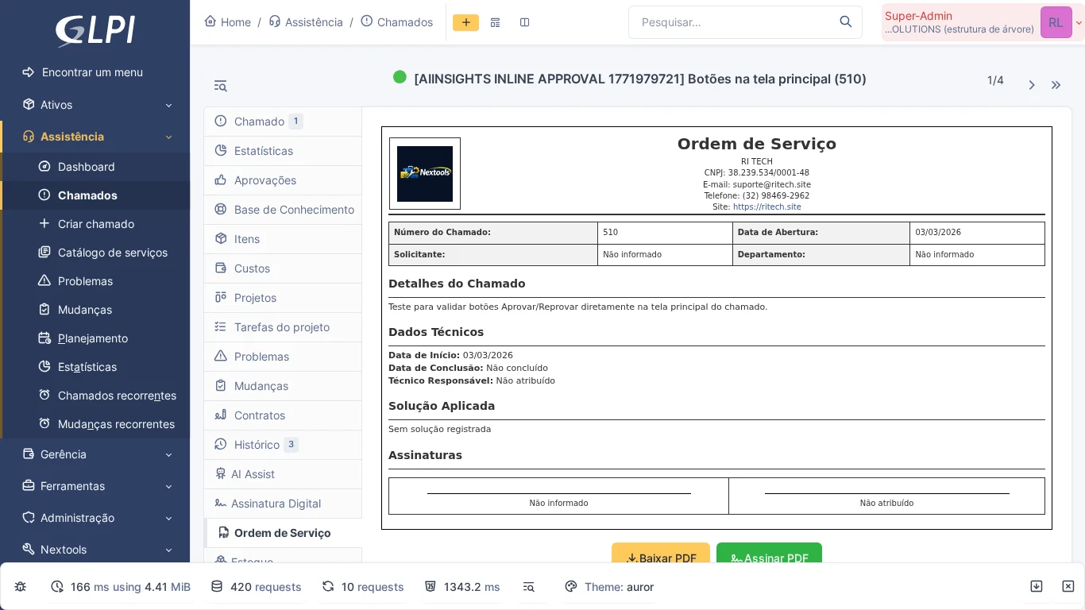The image size is (1085, 610).
Task: Click the next ticket arrow beside the 1/4 counter
Action: coord(1031,85)
